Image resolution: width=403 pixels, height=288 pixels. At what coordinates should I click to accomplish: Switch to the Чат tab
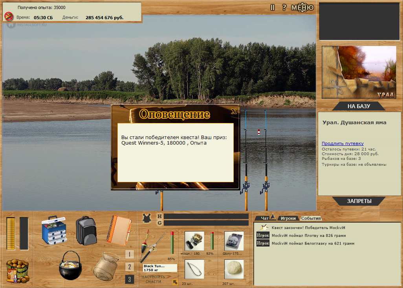[x=264, y=218]
